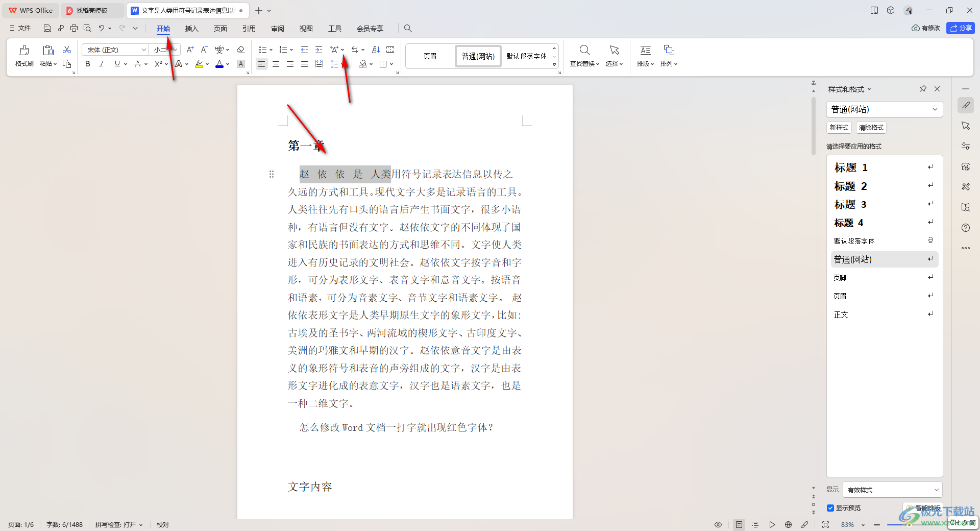Open the View (视图) tab

tap(306, 29)
